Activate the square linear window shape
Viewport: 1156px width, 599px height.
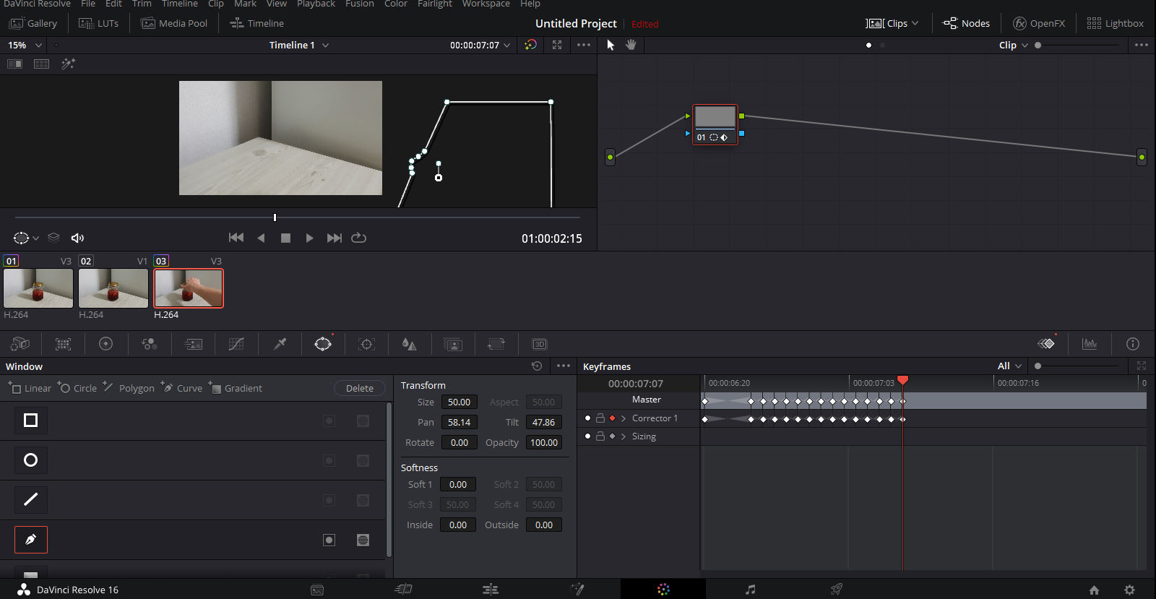(31, 421)
